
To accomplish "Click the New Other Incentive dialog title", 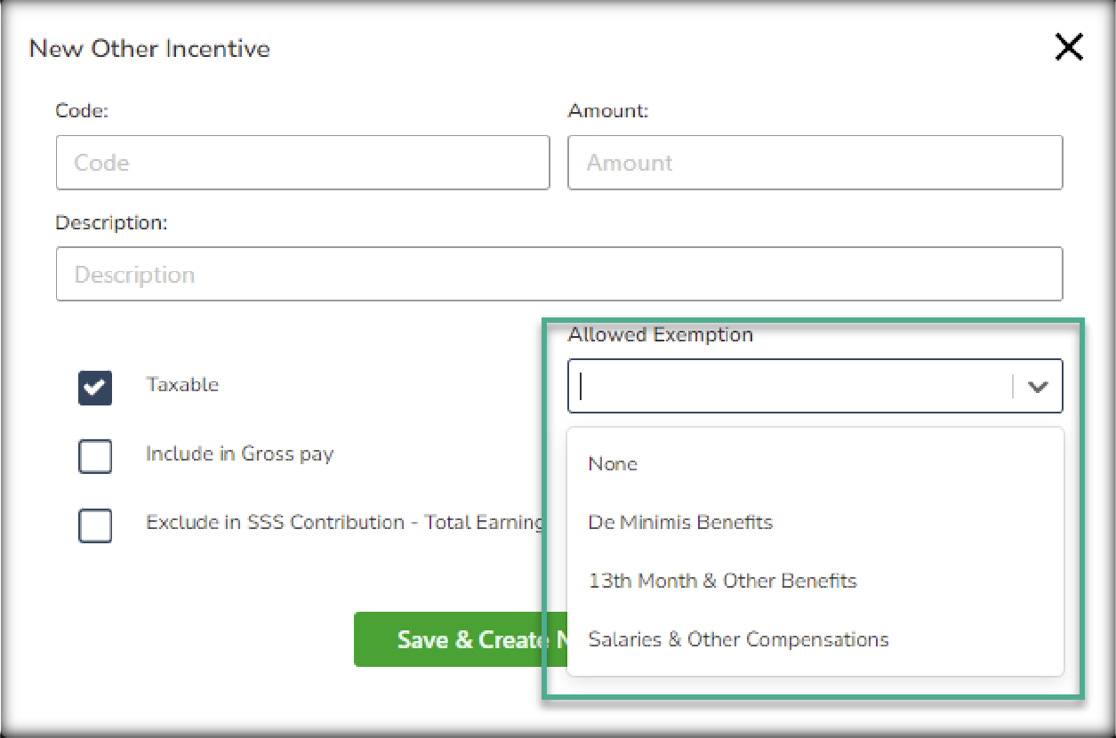I will (149, 49).
